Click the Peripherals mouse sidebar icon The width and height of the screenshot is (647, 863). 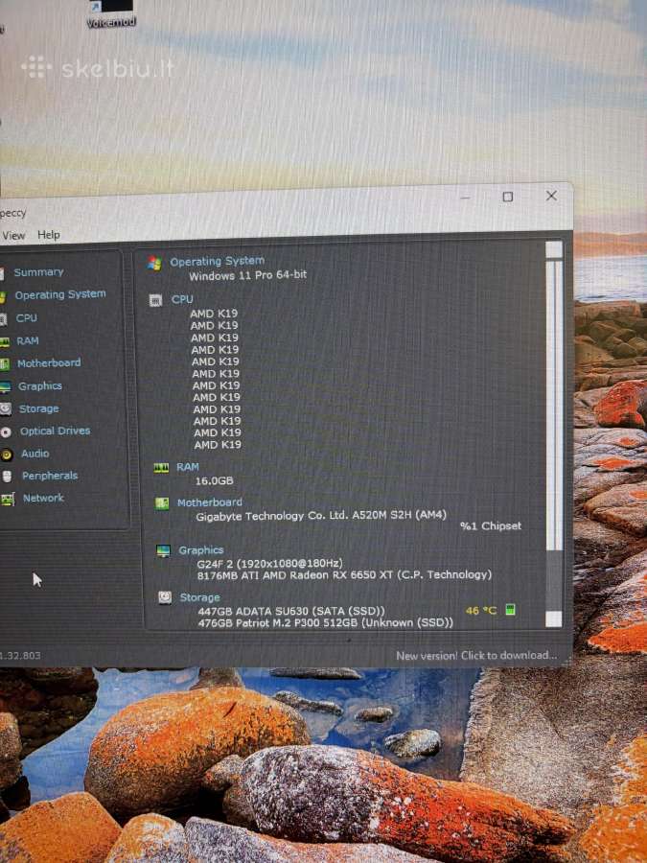[x=7, y=476]
